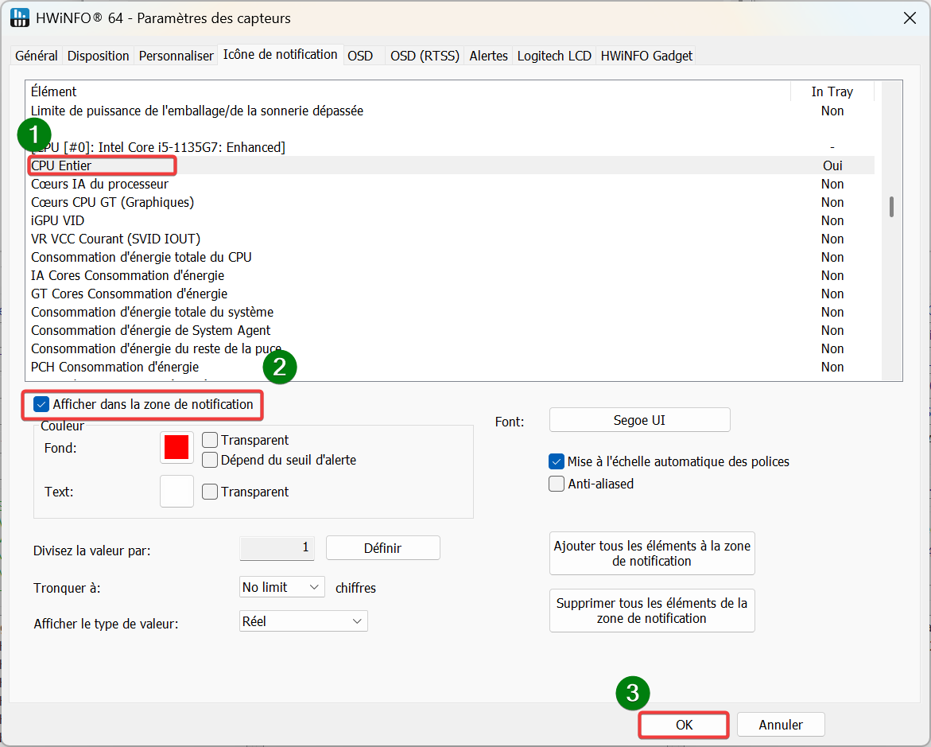Switch to the Alertes tab

488,56
